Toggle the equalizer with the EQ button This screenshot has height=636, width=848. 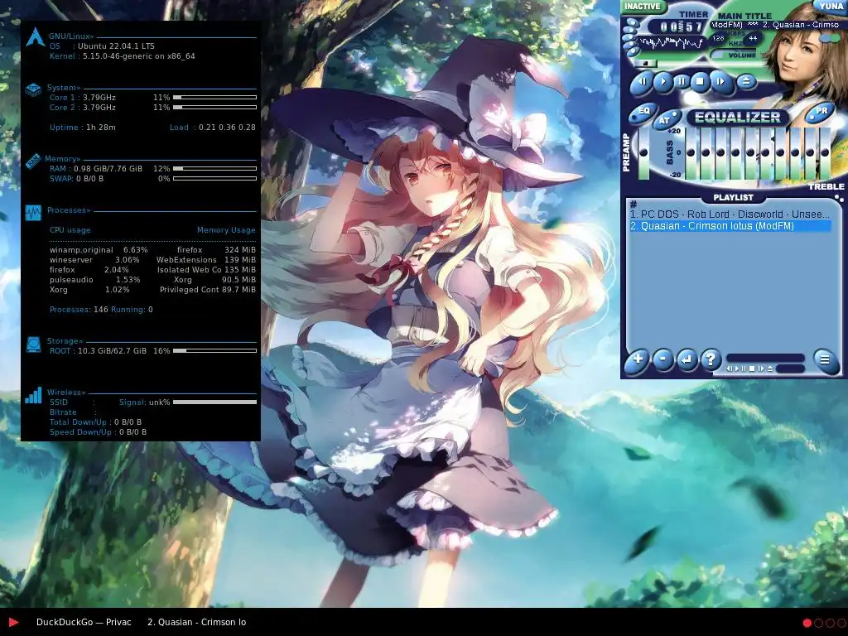[643, 112]
